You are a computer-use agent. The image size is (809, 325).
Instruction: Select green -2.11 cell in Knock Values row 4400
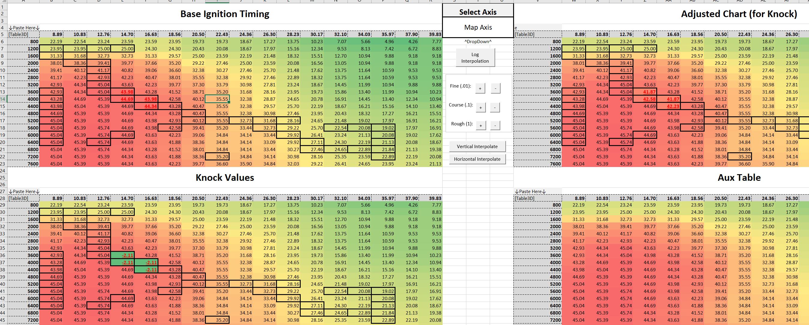[146, 270]
